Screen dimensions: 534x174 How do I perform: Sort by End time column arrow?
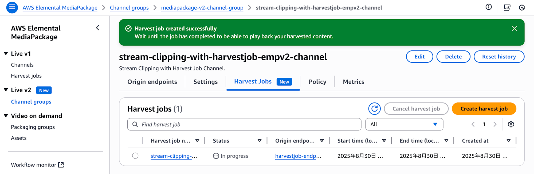446,141
